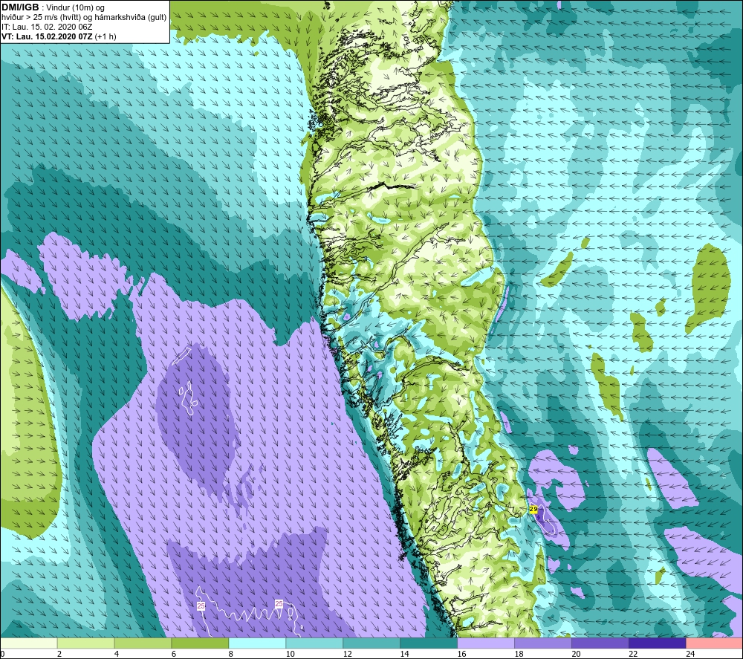Select the light teal 10–12 legend swatch
This screenshot has width=743, height=659.
click(x=314, y=643)
